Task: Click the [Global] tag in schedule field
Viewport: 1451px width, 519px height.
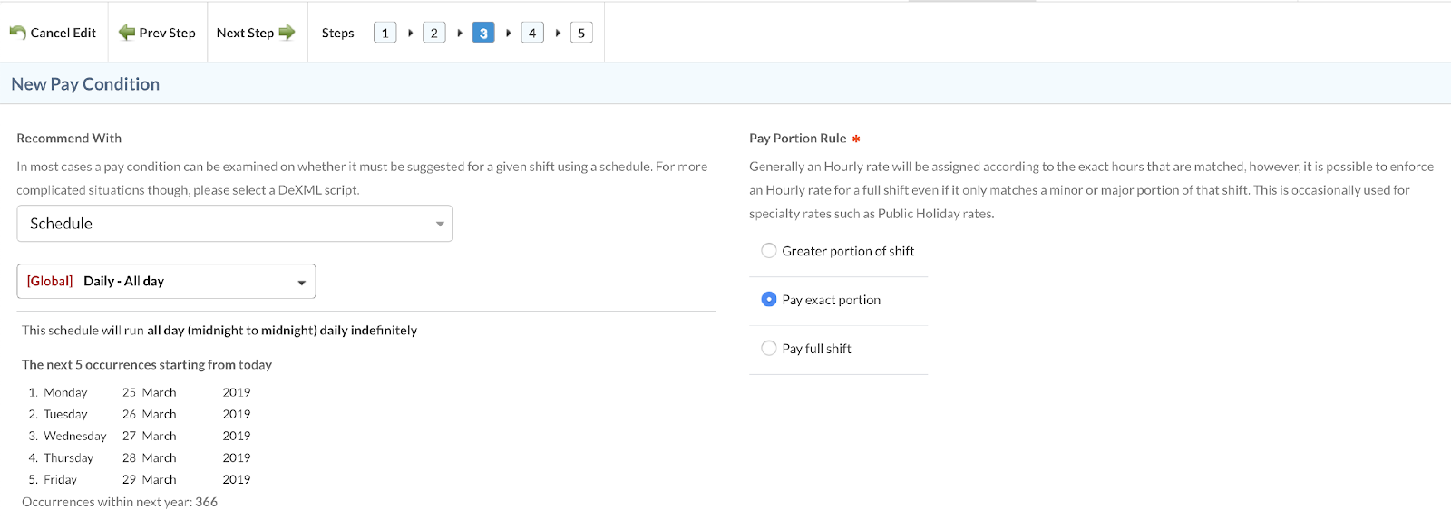Action: pyautogui.click(x=50, y=282)
